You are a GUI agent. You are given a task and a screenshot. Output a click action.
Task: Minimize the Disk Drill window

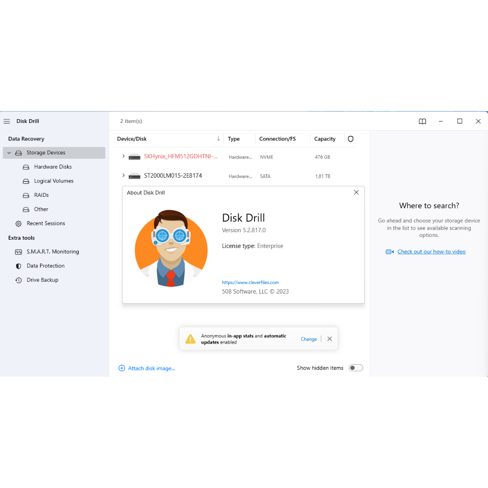click(x=441, y=122)
